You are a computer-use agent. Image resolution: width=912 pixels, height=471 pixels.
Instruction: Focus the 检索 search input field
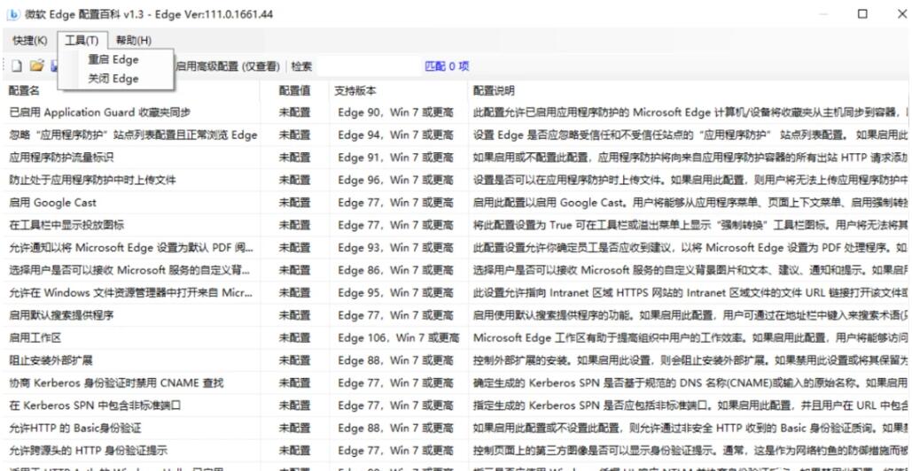pyautogui.click(x=368, y=66)
